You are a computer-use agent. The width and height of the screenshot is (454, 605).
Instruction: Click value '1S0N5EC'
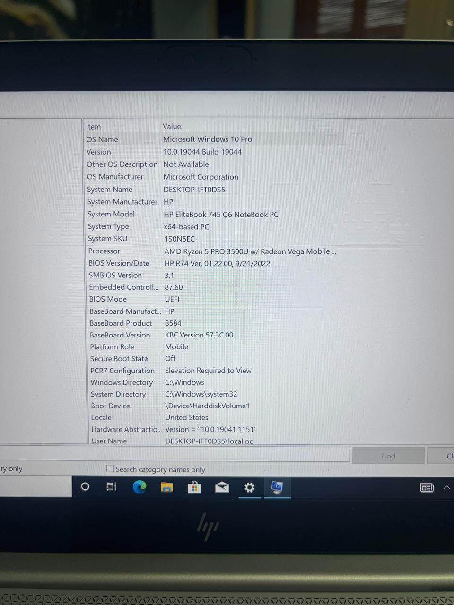(179, 239)
